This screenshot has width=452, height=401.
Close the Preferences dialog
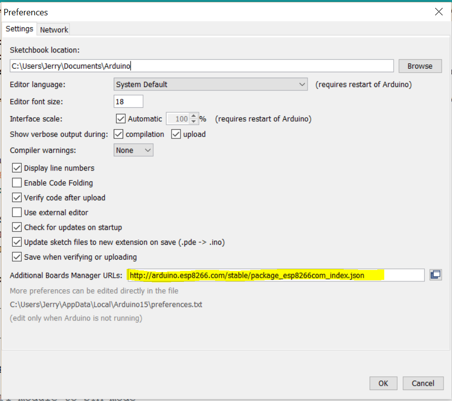(439, 12)
